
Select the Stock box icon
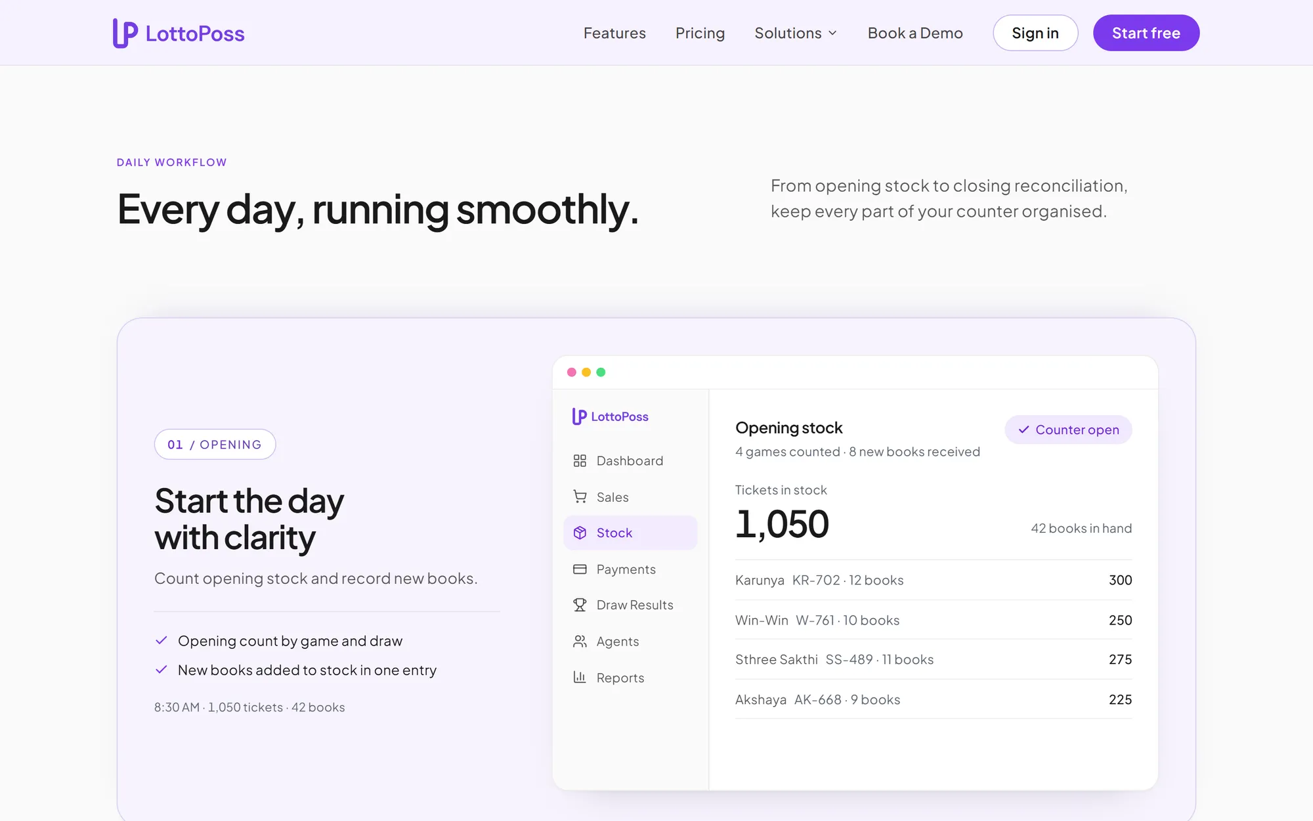click(580, 533)
